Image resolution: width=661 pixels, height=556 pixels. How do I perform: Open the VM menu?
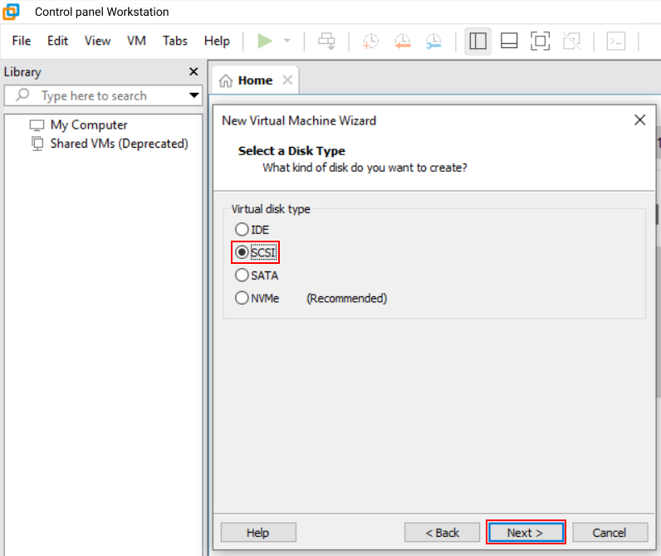point(136,41)
